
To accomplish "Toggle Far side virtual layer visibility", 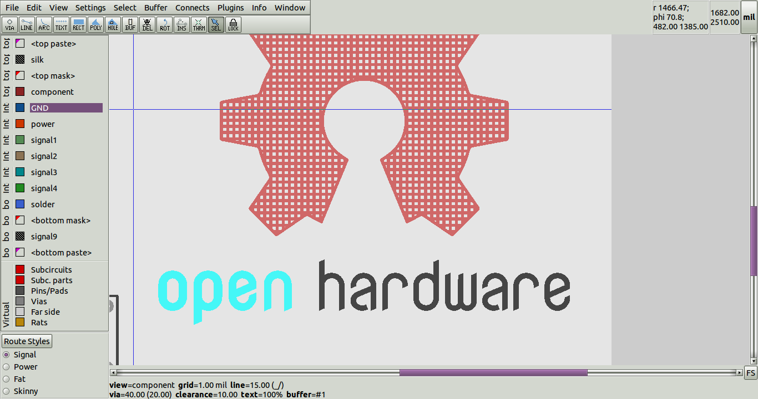I will 20,311.
